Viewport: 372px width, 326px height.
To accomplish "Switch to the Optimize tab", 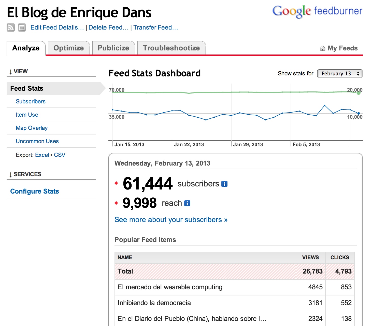I will point(68,48).
